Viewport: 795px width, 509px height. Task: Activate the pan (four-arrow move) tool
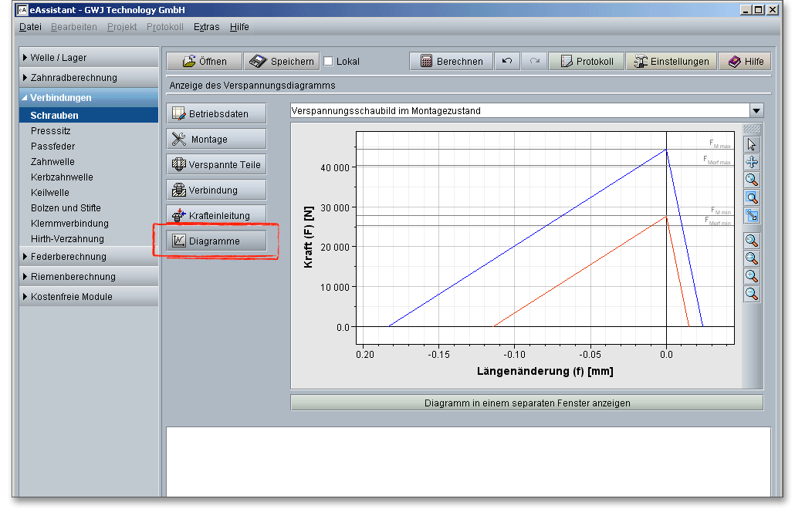click(x=752, y=162)
